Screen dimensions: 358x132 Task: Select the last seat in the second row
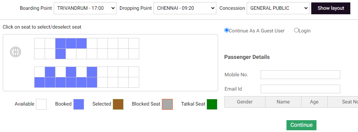tap(134, 54)
